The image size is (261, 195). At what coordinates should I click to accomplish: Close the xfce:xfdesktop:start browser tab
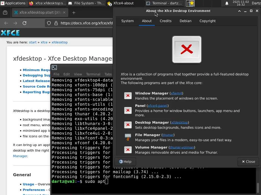(x=64, y=12)
